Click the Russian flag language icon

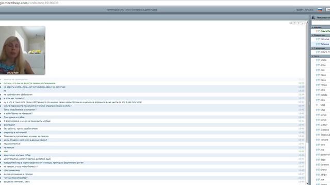click(x=320, y=10)
